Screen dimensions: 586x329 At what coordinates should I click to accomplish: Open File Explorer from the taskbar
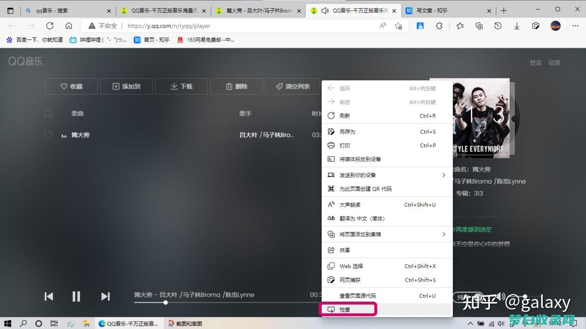point(86,323)
